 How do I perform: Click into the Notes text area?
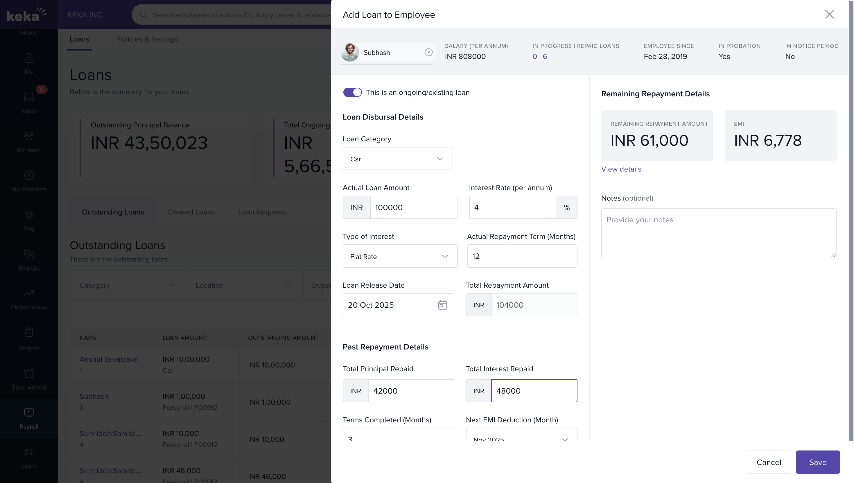click(718, 233)
